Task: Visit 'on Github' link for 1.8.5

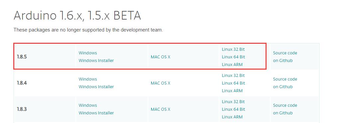Action: (283, 61)
